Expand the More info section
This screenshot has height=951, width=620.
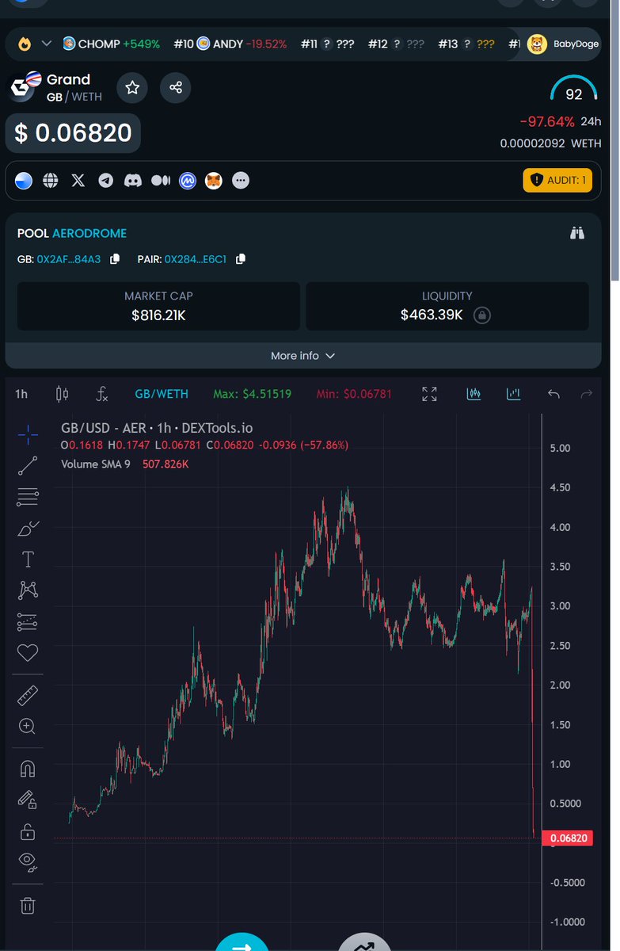pos(303,356)
